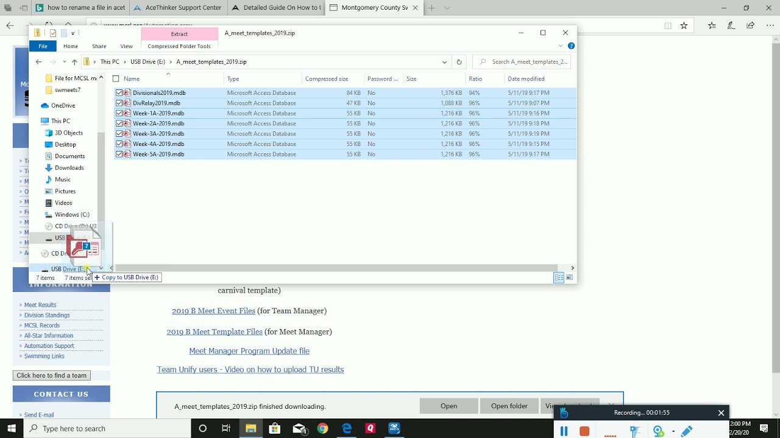Viewport: 780px width, 438px height.
Task: Refresh the Explorer folder view
Action: point(459,61)
